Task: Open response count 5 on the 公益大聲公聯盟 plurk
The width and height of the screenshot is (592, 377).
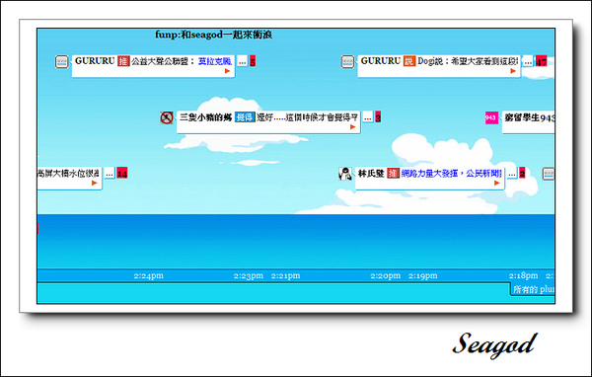Action: point(253,61)
